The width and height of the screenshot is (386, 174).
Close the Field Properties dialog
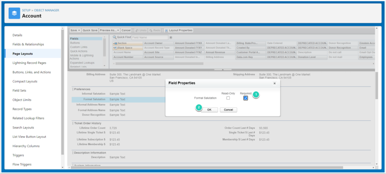tap(274, 83)
